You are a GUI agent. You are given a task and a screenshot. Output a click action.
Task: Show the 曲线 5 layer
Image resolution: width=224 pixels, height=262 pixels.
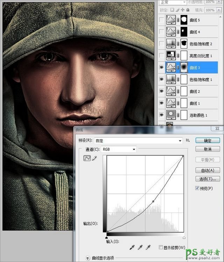[161, 20]
